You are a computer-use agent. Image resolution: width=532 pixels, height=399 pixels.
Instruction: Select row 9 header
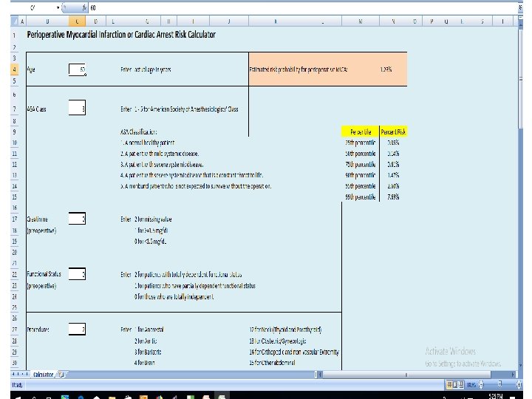pos(14,132)
